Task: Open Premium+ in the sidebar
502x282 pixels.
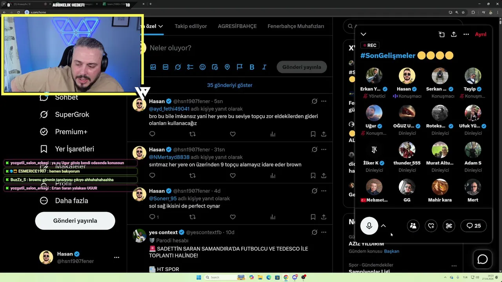Action: coord(63,132)
